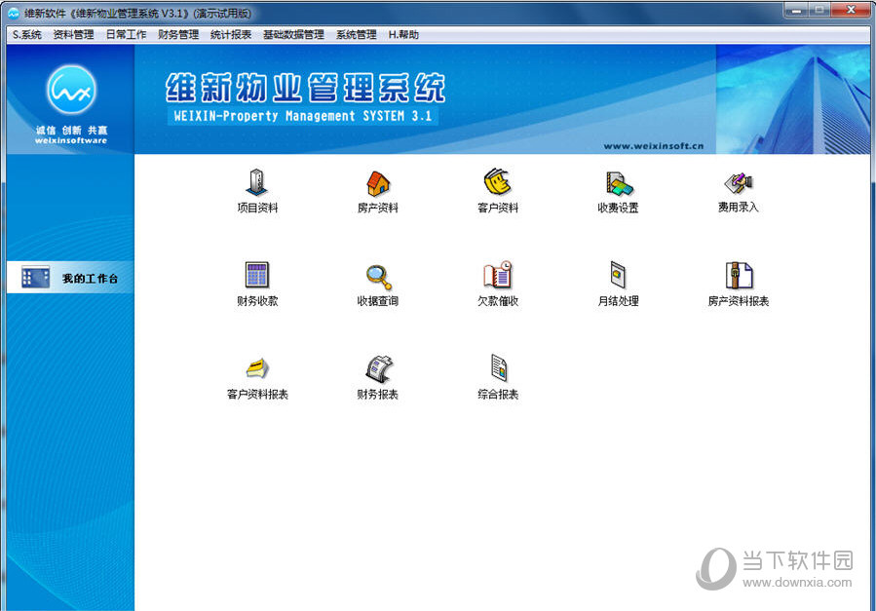Viewport: 876px width, 611px height.
Task: Open the 综合报表 document icon
Action: (498, 368)
